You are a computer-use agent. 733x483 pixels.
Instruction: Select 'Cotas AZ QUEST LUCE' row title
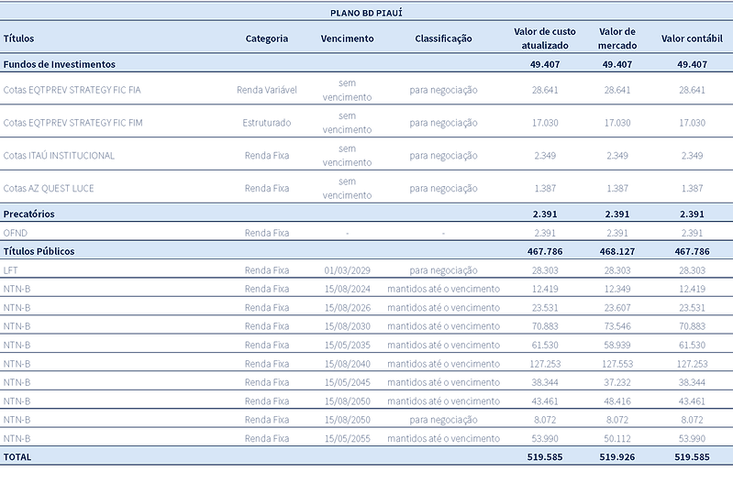(48, 188)
